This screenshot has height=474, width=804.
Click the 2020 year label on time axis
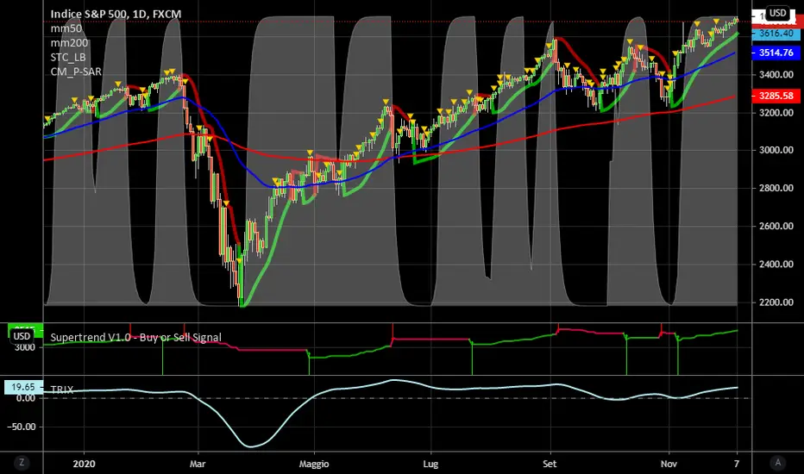84,464
